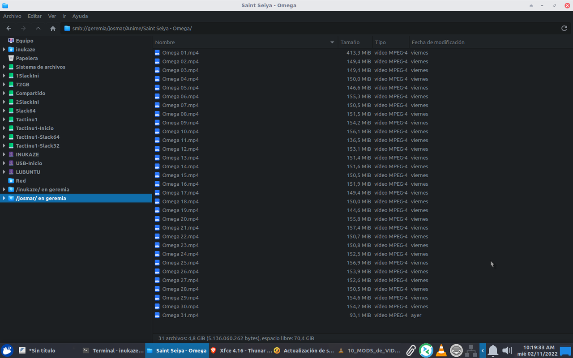The image size is (573, 358).
Task: Expand the 72GB tree node
Action: 4,85
